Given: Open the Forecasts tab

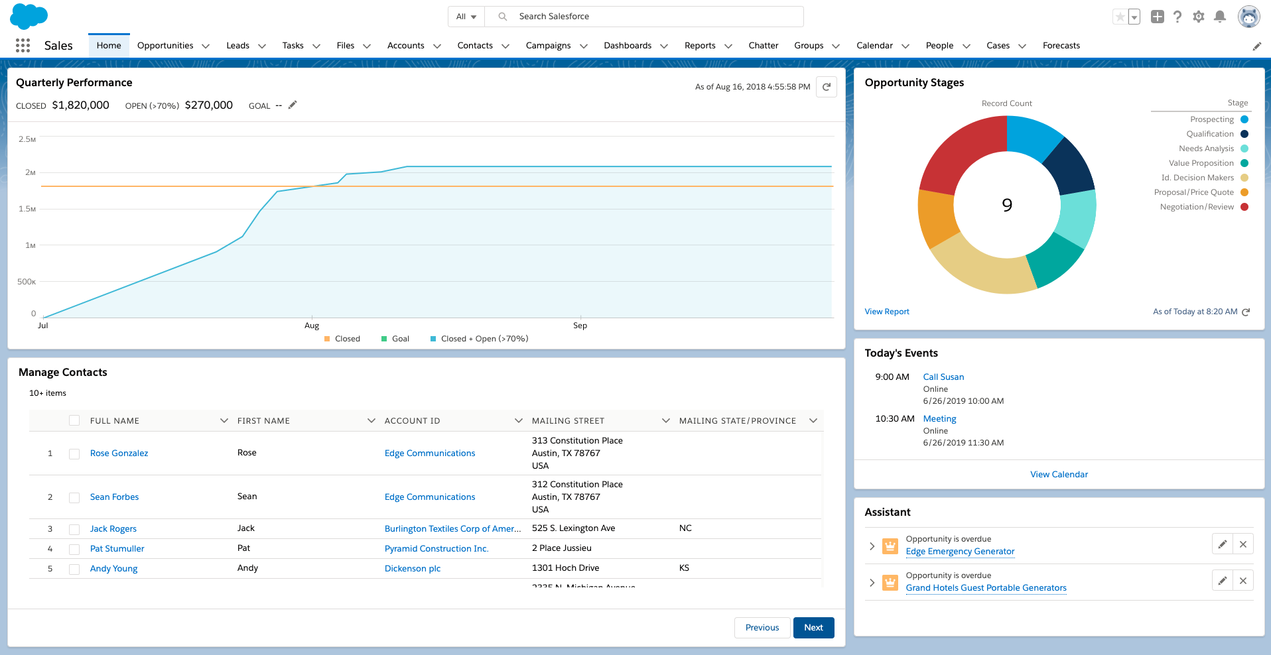Looking at the screenshot, I should (x=1061, y=46).
